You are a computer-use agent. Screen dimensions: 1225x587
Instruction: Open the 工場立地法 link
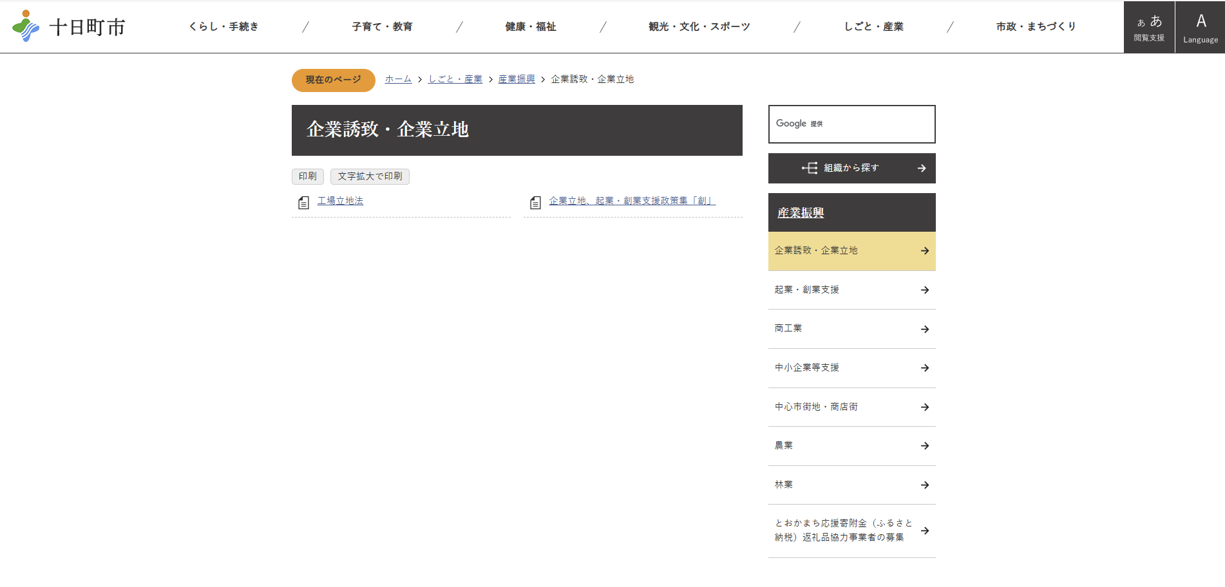(340, 201)
